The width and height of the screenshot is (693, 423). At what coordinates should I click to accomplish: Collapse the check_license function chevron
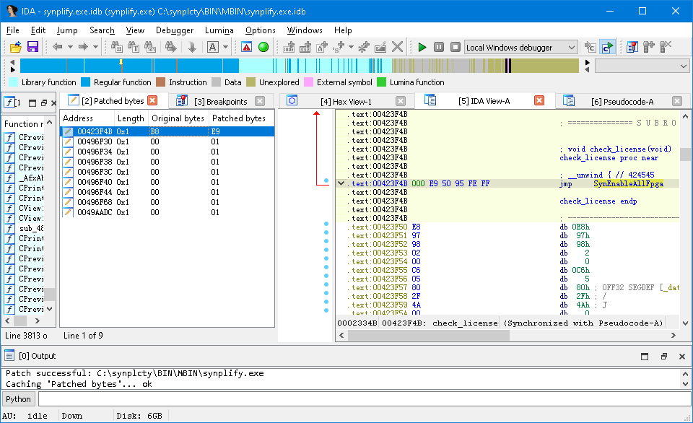(x=341, y=183)
